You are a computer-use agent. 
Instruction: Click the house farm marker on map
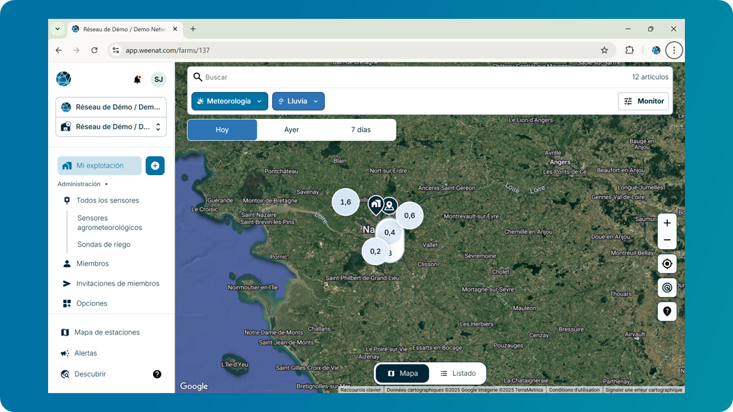pos(376,205)
